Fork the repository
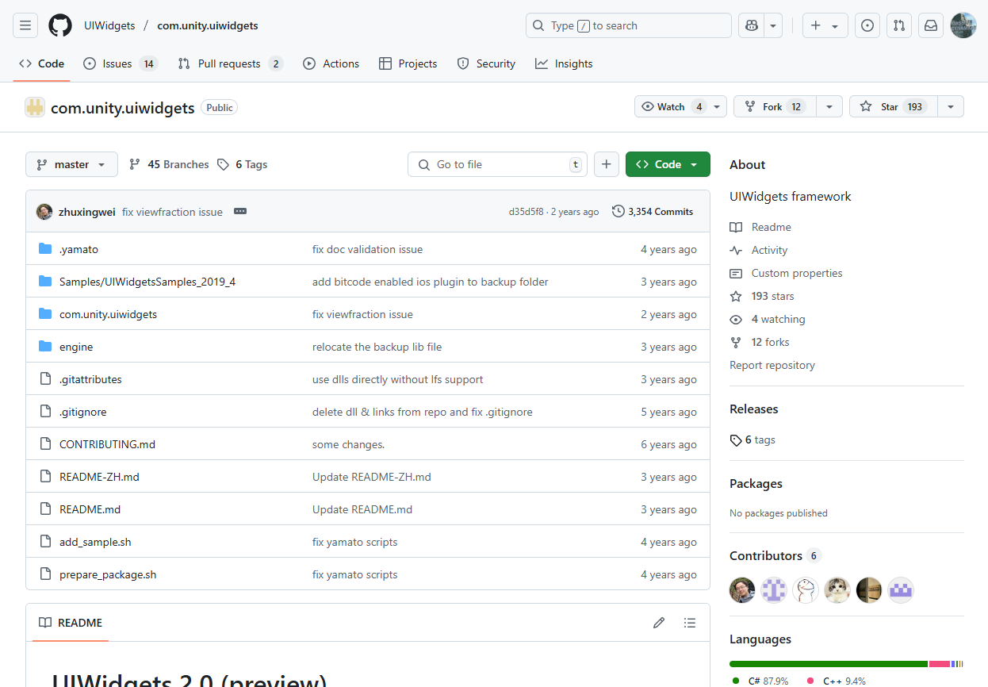 pyautogui.click(x=775, y=106)
